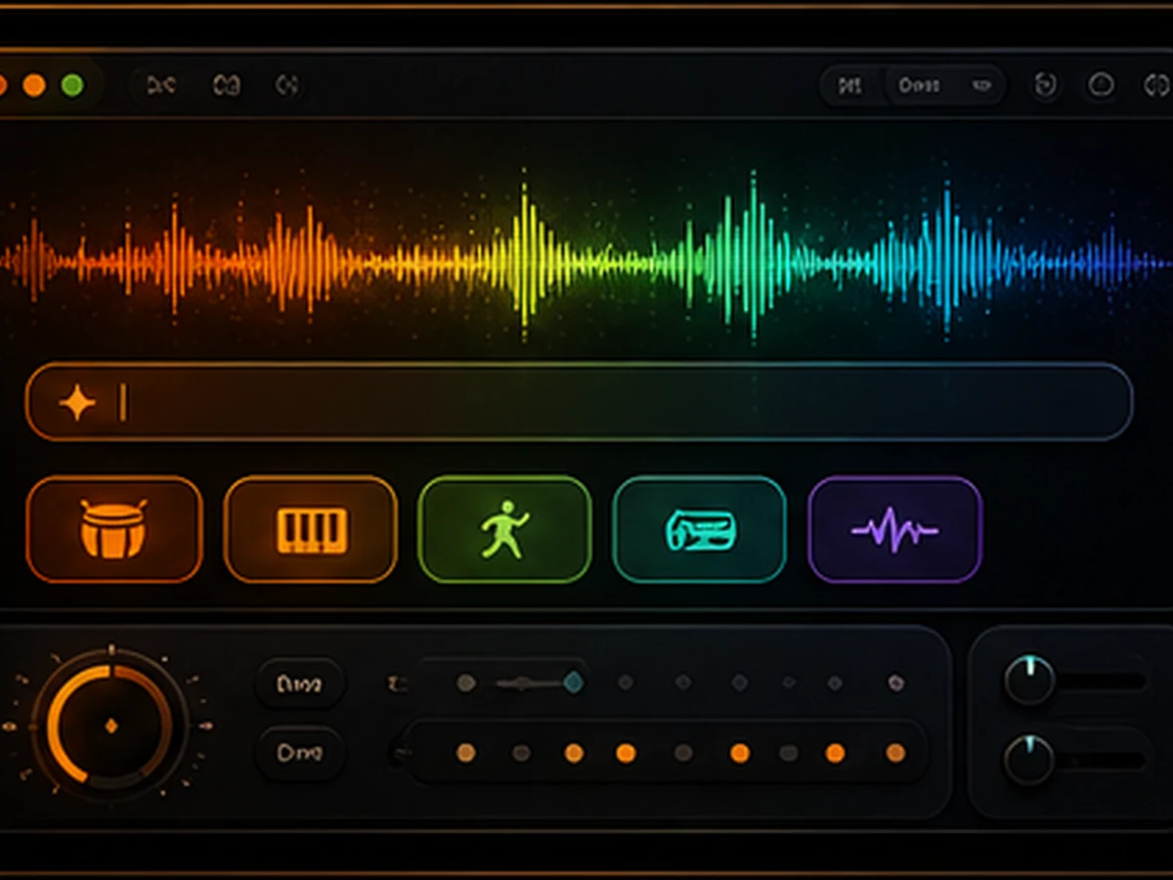This screenshot has height=880, width=1173.
Task: Click the third icon right of the window dots
Action: click(x=286, y=86)
